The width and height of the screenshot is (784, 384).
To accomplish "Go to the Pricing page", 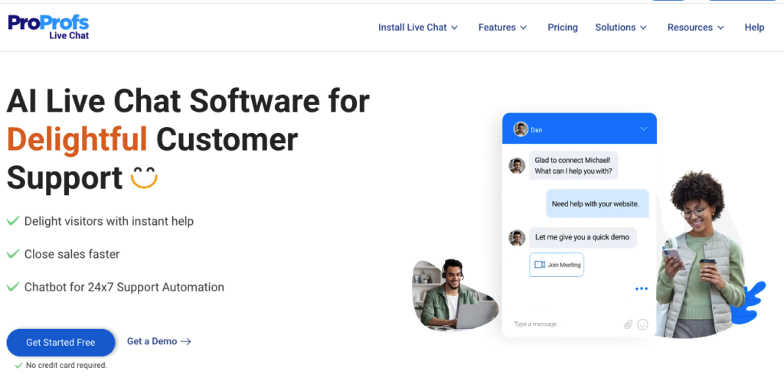I will click(563, 28).
